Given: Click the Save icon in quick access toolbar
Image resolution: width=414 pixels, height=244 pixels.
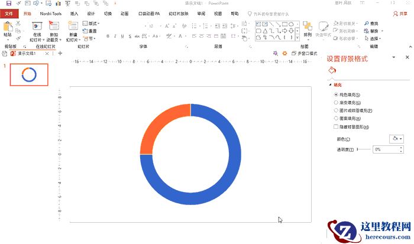Looking at the screenshot, I should coord(9,3).
